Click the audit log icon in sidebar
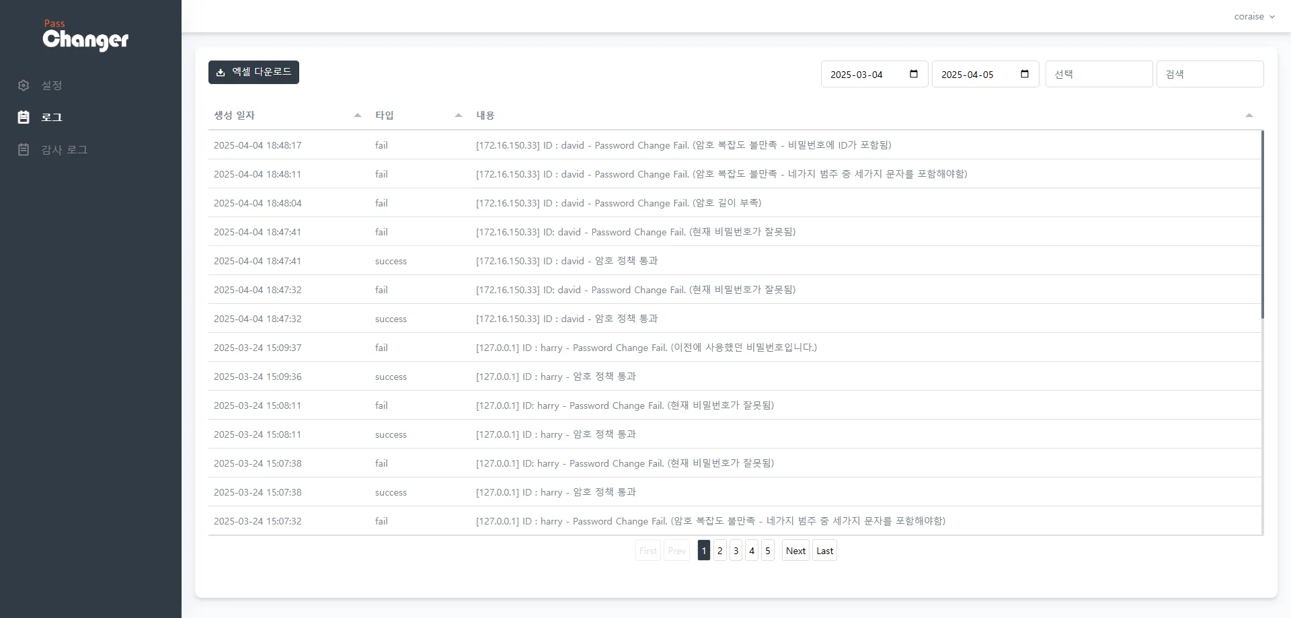The width and height of the screenshot is (1291, 618). point(24,149)
